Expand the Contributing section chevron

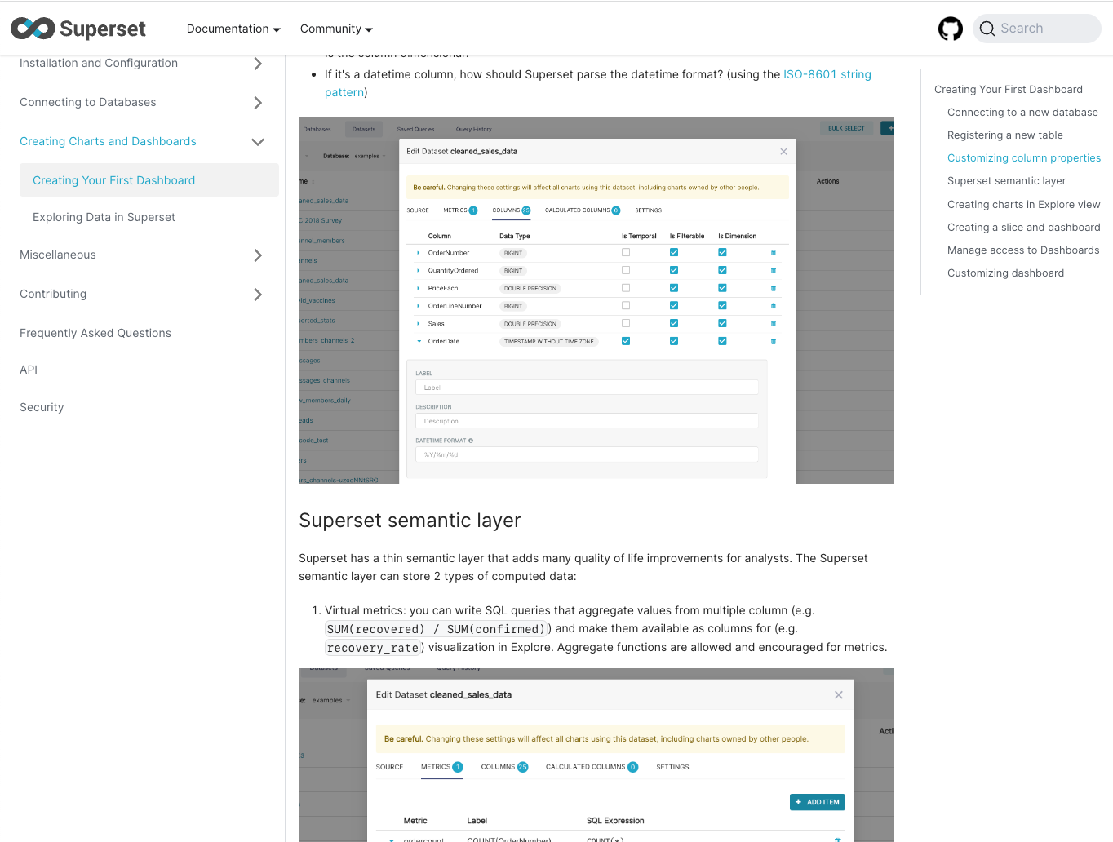258,295
